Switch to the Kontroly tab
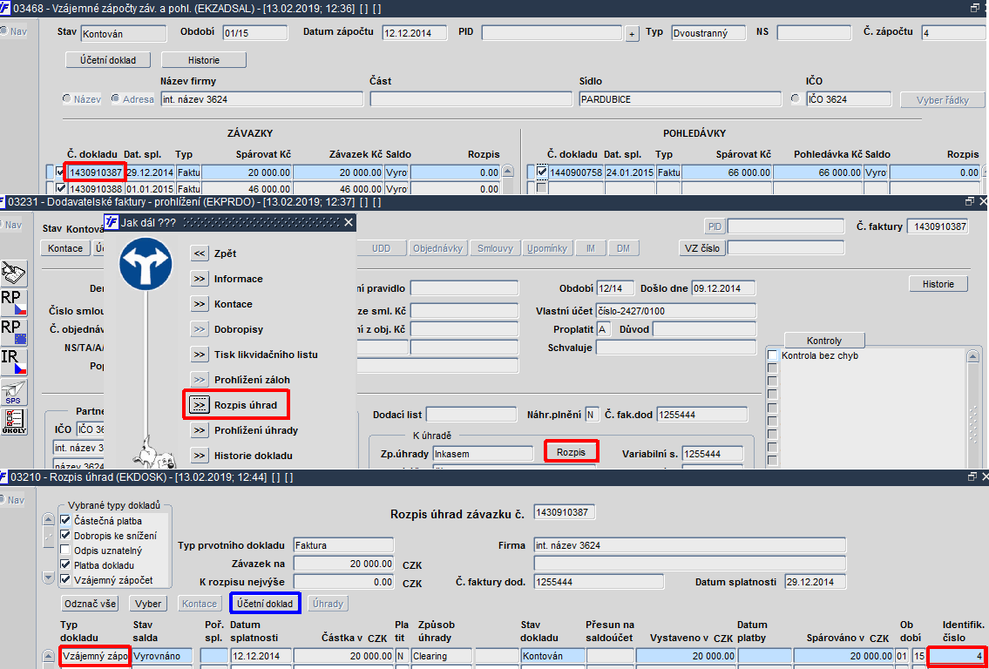 coord(823,340)
